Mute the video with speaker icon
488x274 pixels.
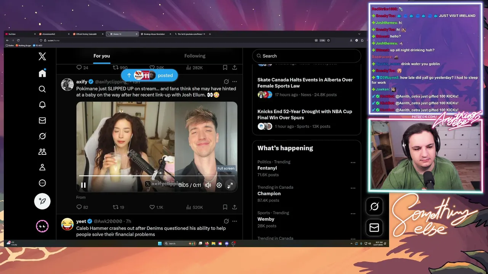208,185
